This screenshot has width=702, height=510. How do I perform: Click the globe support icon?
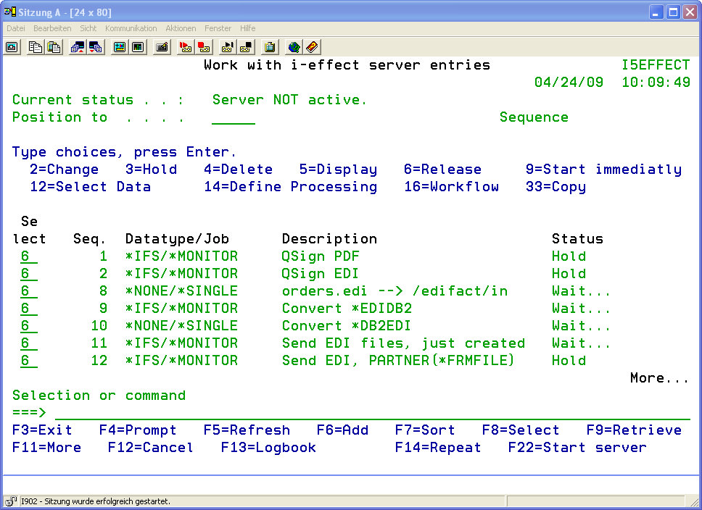(x=294, y=47)
